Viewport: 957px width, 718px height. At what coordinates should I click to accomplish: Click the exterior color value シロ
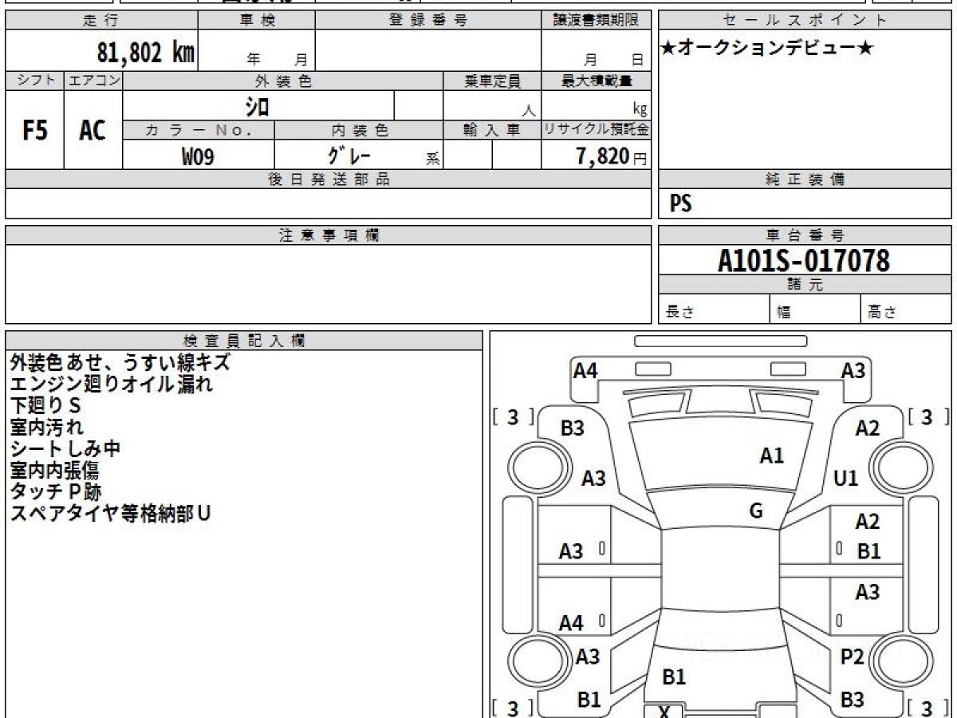258,106
